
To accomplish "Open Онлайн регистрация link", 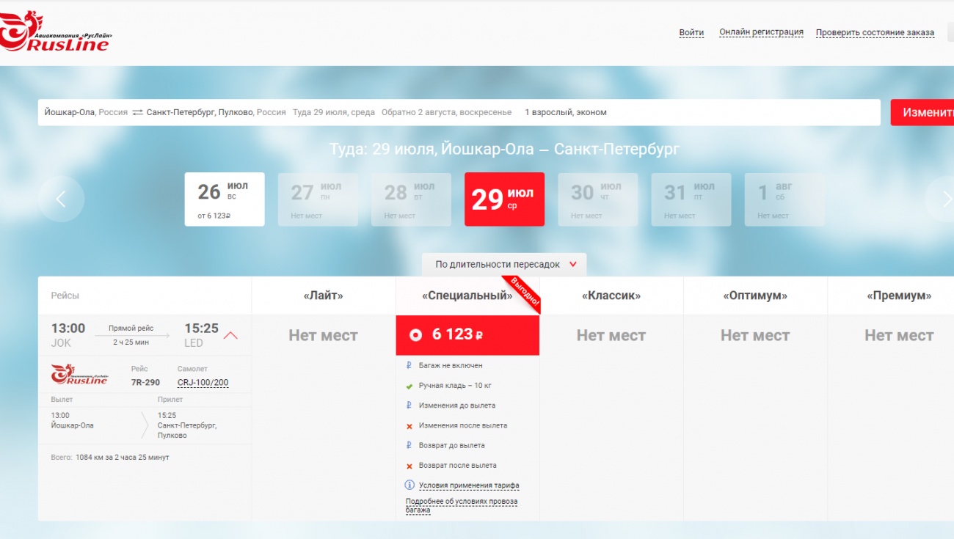I will (x=761, y=32).
